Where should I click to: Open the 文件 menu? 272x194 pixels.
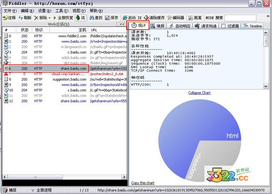10,11
